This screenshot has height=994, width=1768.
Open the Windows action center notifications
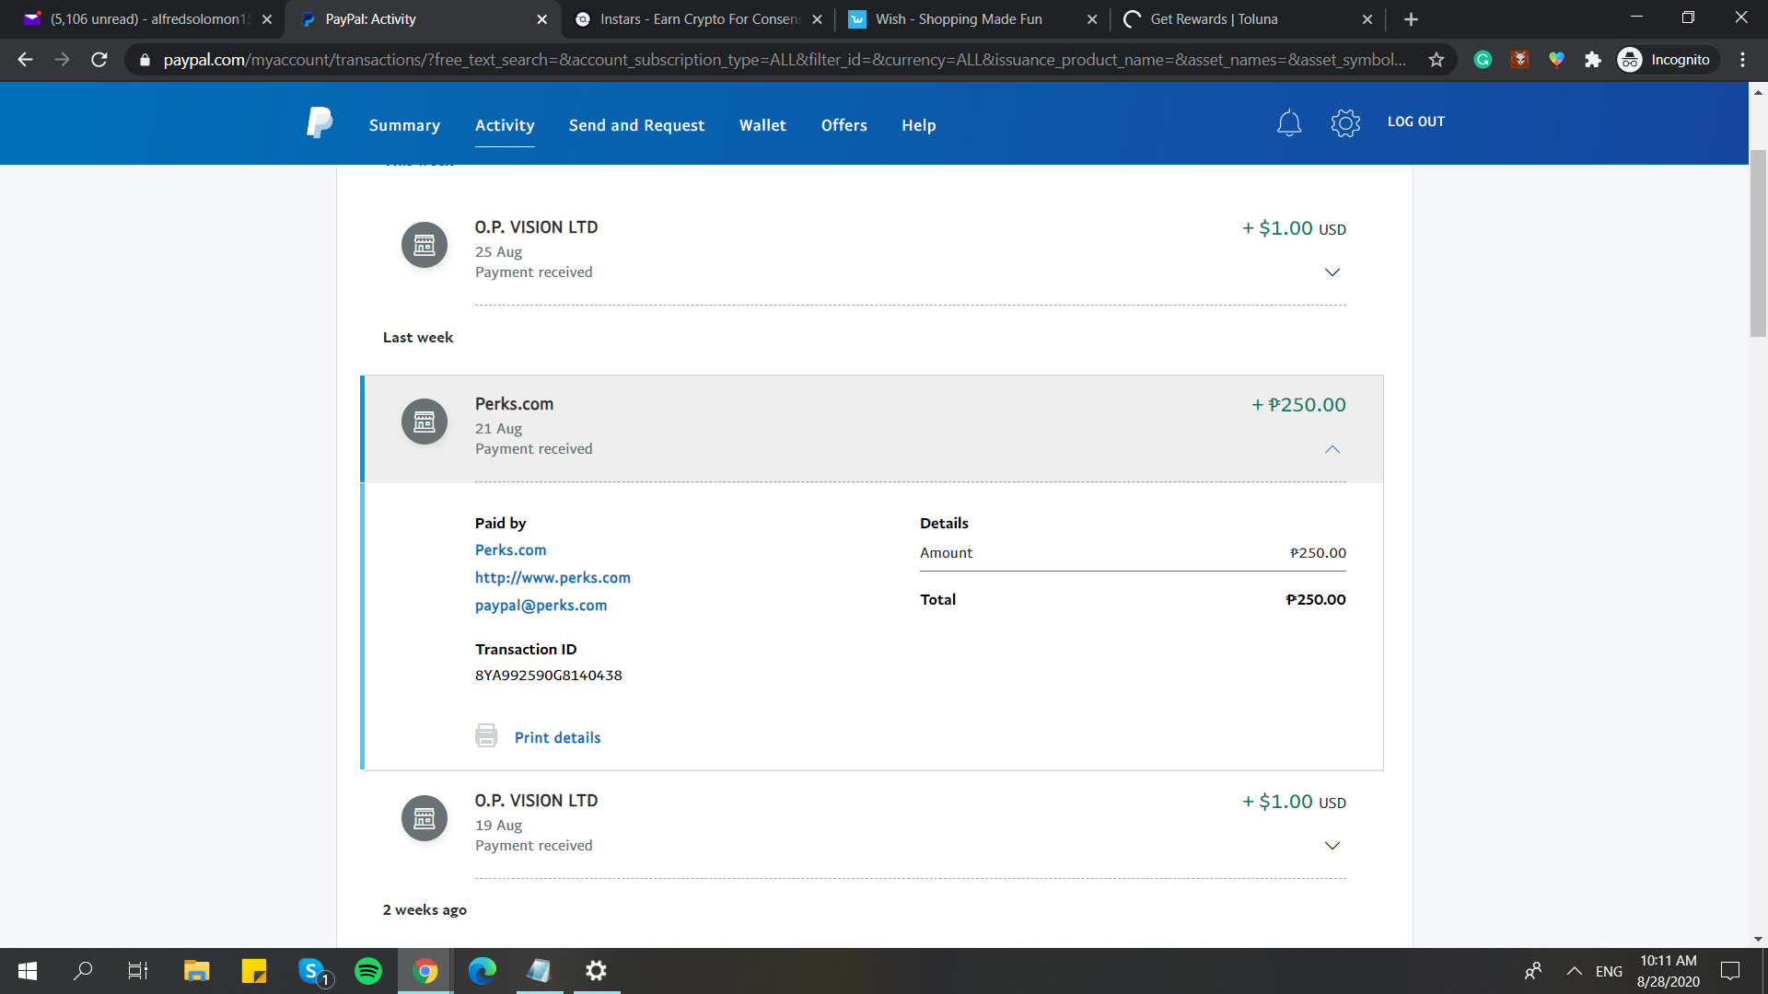(1730, 971)
